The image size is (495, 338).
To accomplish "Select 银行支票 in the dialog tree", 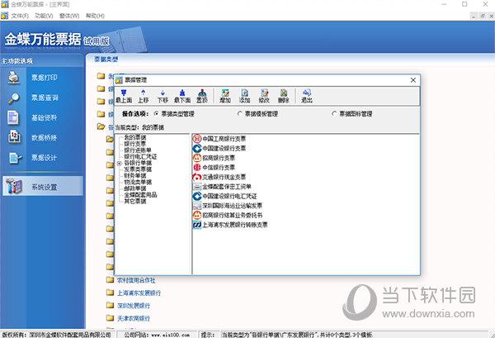I will click(x=135, y=144).
